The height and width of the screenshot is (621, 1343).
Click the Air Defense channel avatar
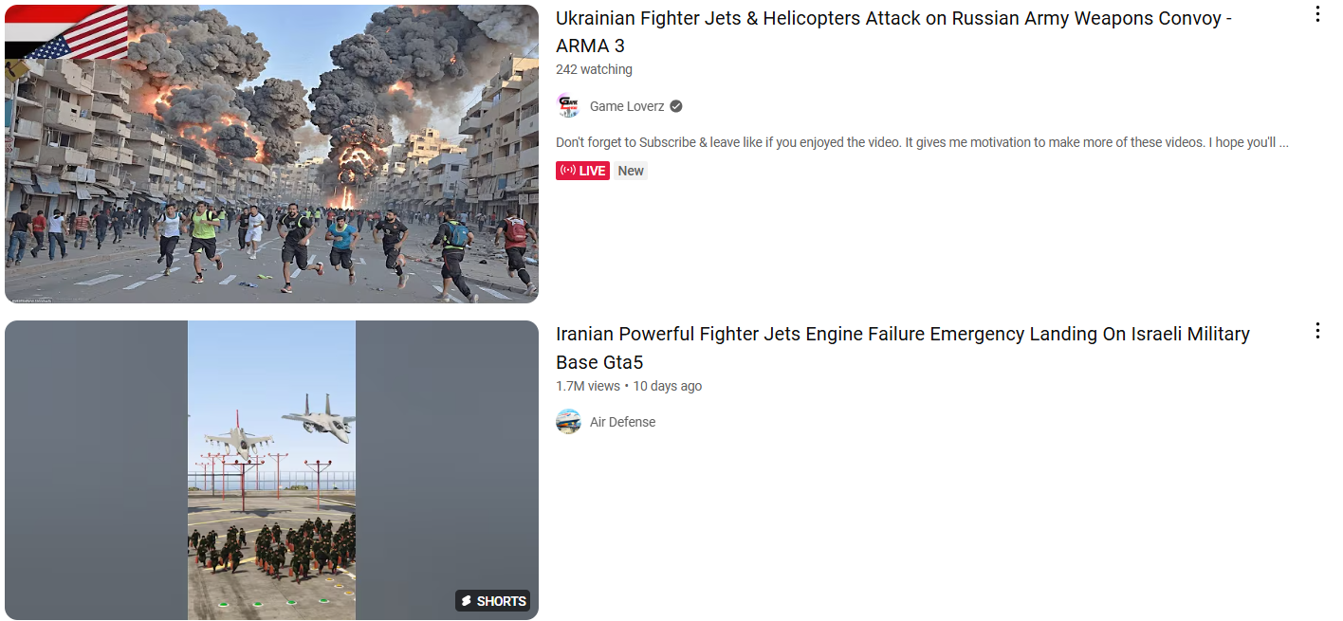point(568,422)
